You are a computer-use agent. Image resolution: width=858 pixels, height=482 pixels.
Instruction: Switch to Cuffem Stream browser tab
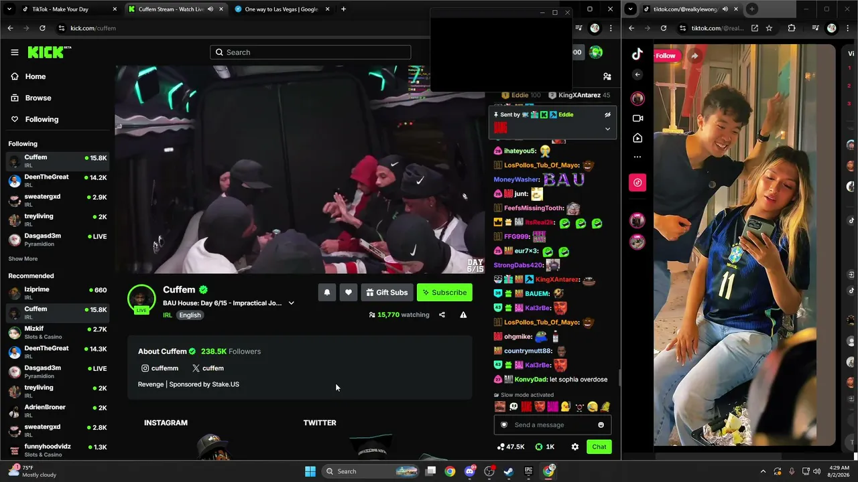click(x=176, y=9)
